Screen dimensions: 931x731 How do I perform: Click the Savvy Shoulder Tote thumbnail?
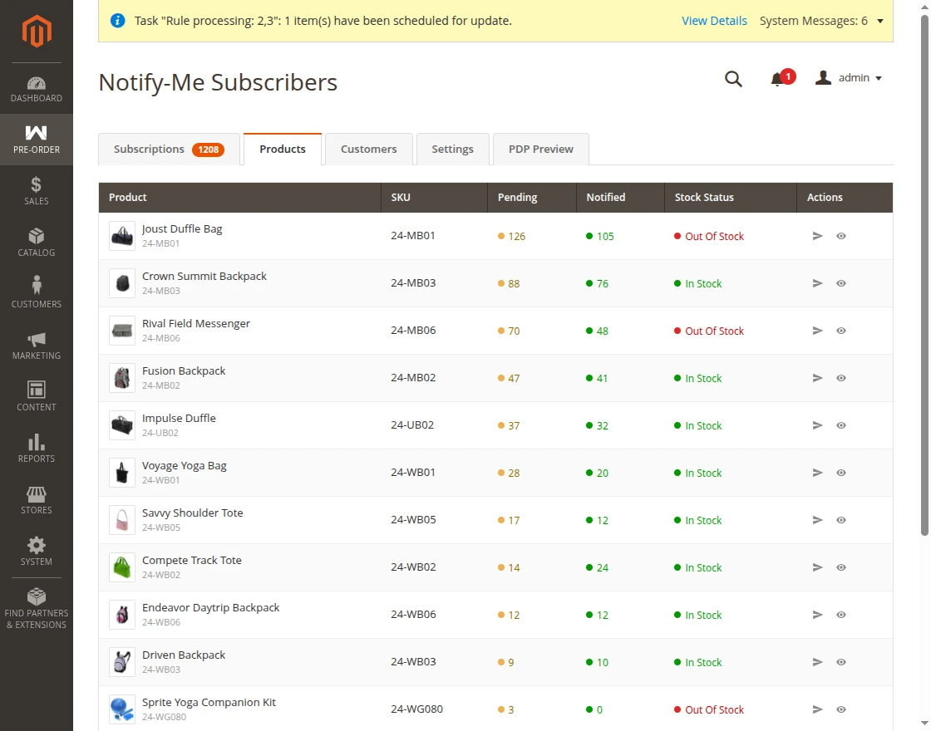(122, 520)
